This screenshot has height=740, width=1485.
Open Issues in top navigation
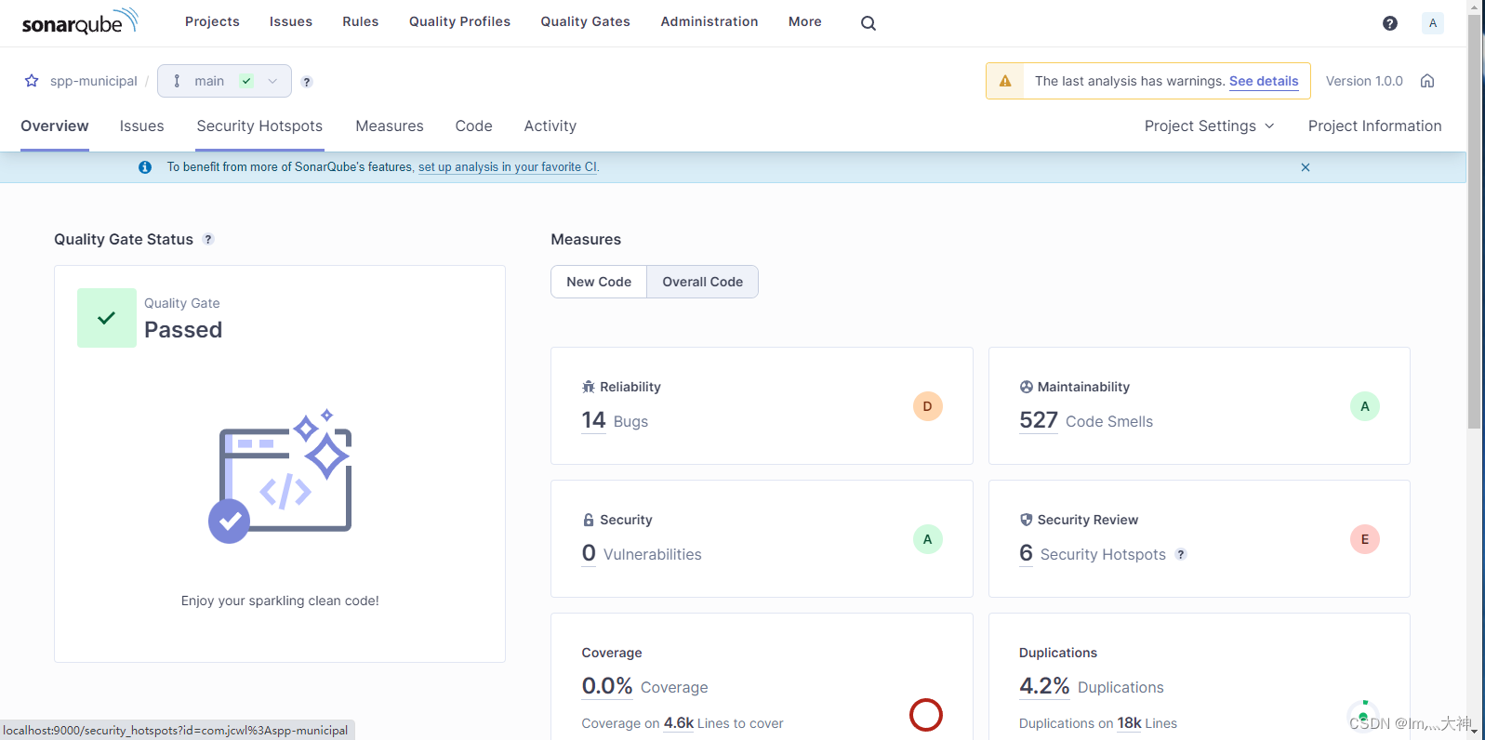pyautogui.click(x=291, y=21)
